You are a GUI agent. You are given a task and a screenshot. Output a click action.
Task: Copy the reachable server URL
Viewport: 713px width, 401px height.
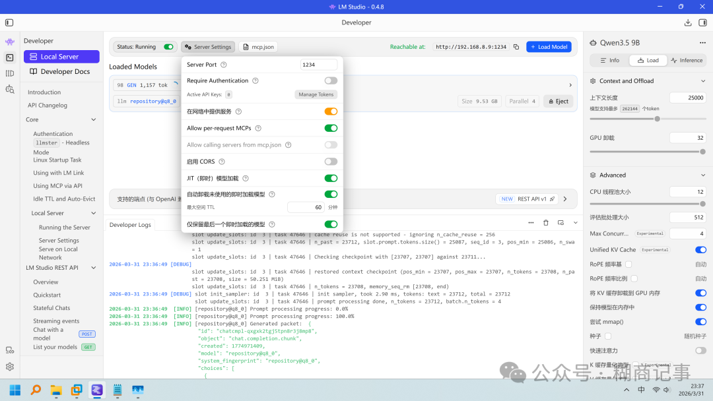[516, 47]
